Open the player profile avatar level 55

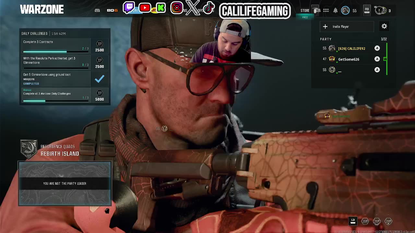point(346,11)
